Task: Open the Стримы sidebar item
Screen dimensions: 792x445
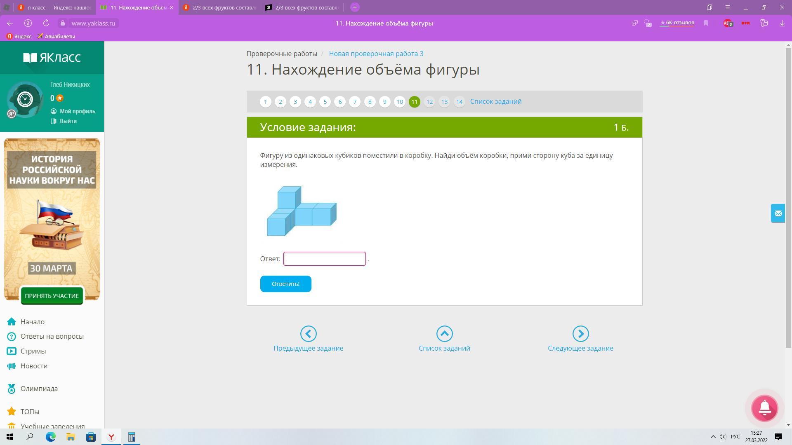Action: (33, 351)
